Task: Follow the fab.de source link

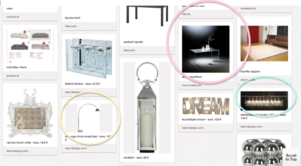Action: [186, 14]
